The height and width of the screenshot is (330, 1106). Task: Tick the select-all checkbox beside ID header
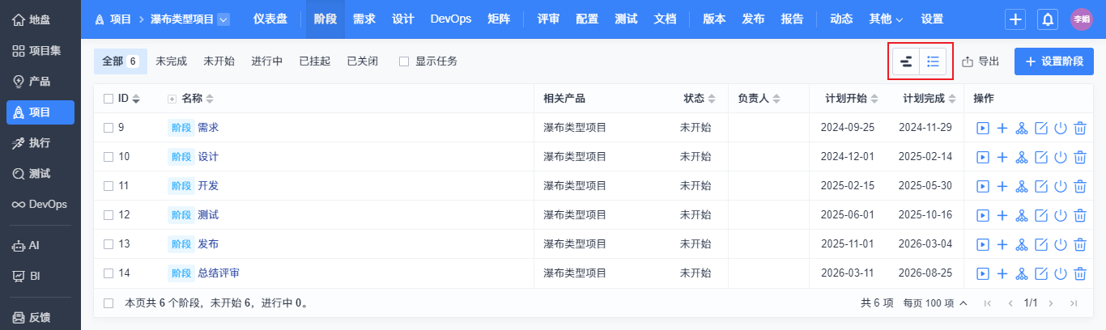pos(108,99)
